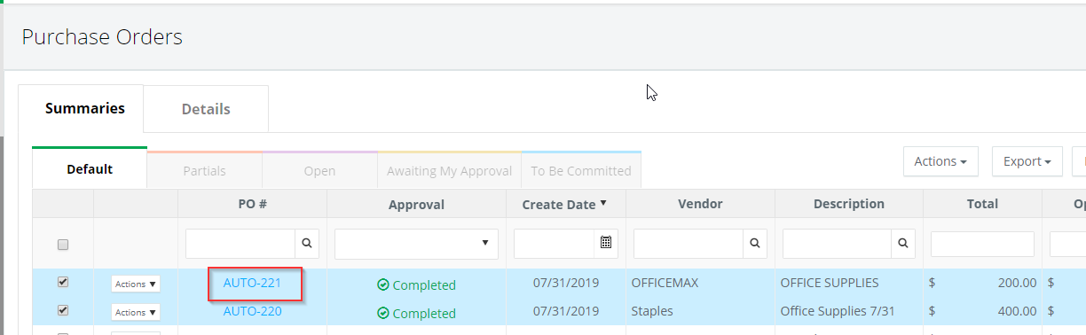The width and height of the screenshot is (1086, 335).
Task: Uncheck the AUTO-220 row checkbox
Action: click(63, 311)
